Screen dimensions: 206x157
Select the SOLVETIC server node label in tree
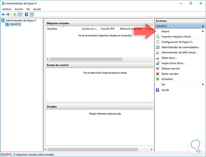[x=16, y=24]
